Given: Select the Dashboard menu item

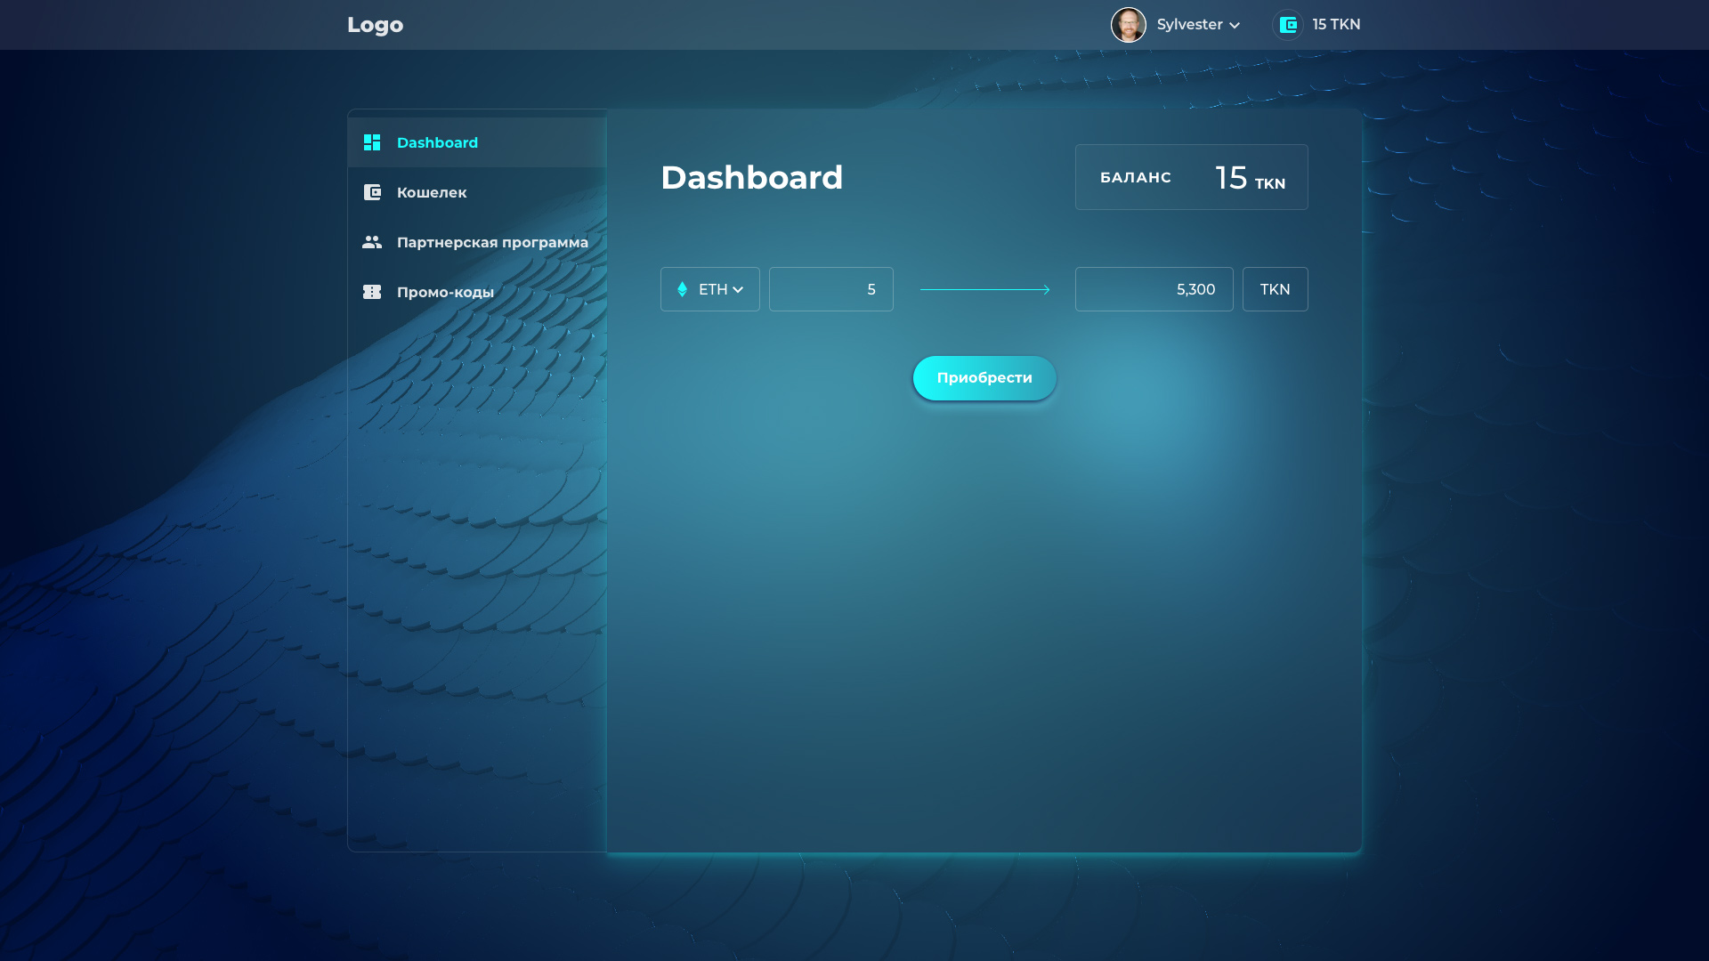Looking at the screenshot, I should pyautogui.click(x=437, y=142).
